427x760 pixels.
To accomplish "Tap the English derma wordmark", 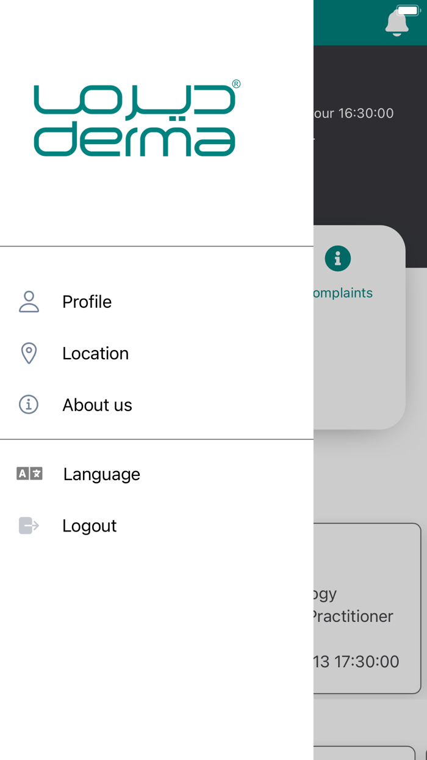I will tap(134, 139).
